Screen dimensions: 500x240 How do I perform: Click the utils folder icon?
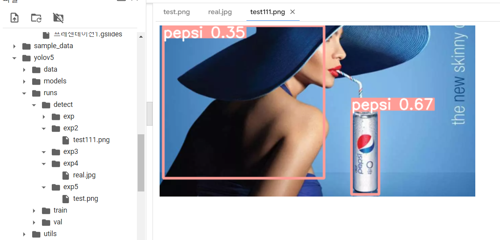pos(36,234)
